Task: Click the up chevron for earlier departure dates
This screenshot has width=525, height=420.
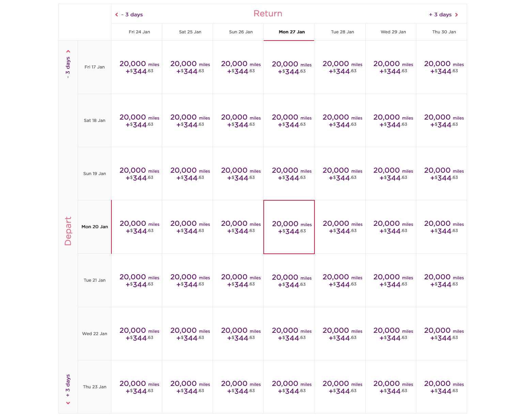Action: [68, 51]
